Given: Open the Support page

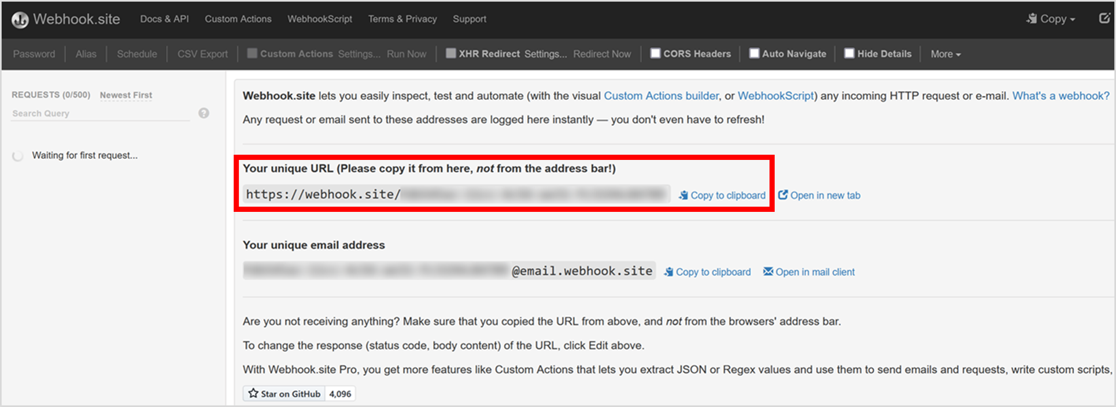Looking at the screenshot, I should click(x=470, y=19).
